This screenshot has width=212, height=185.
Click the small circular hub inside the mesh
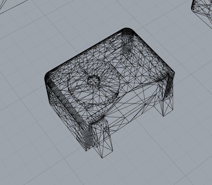(x=94, y=81)
